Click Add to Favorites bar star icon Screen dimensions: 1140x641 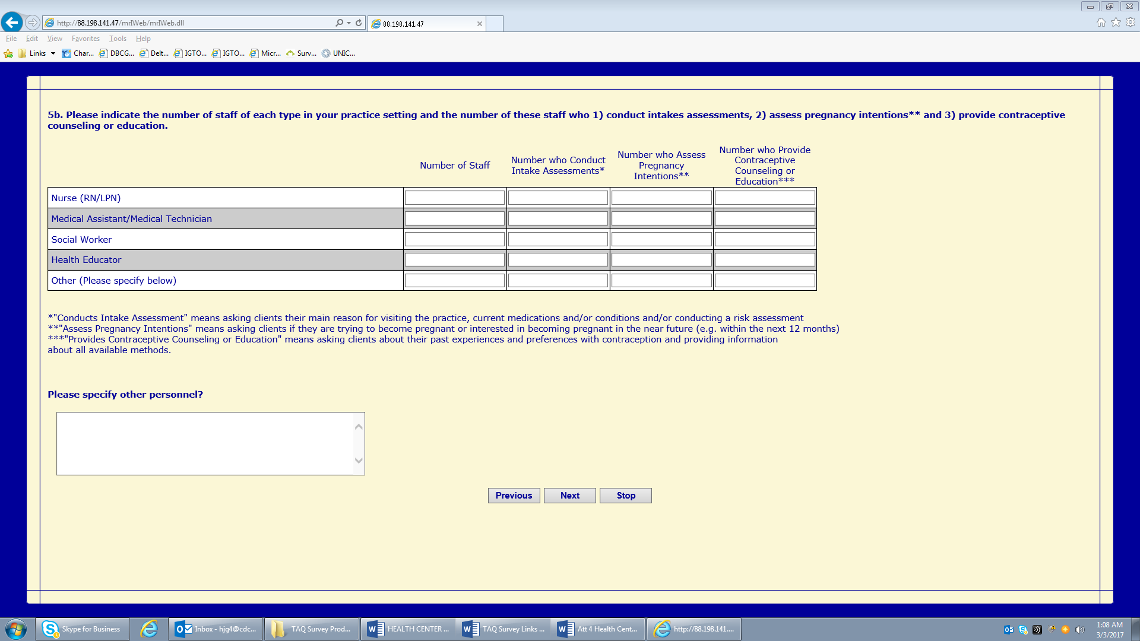tap(8, 53)
